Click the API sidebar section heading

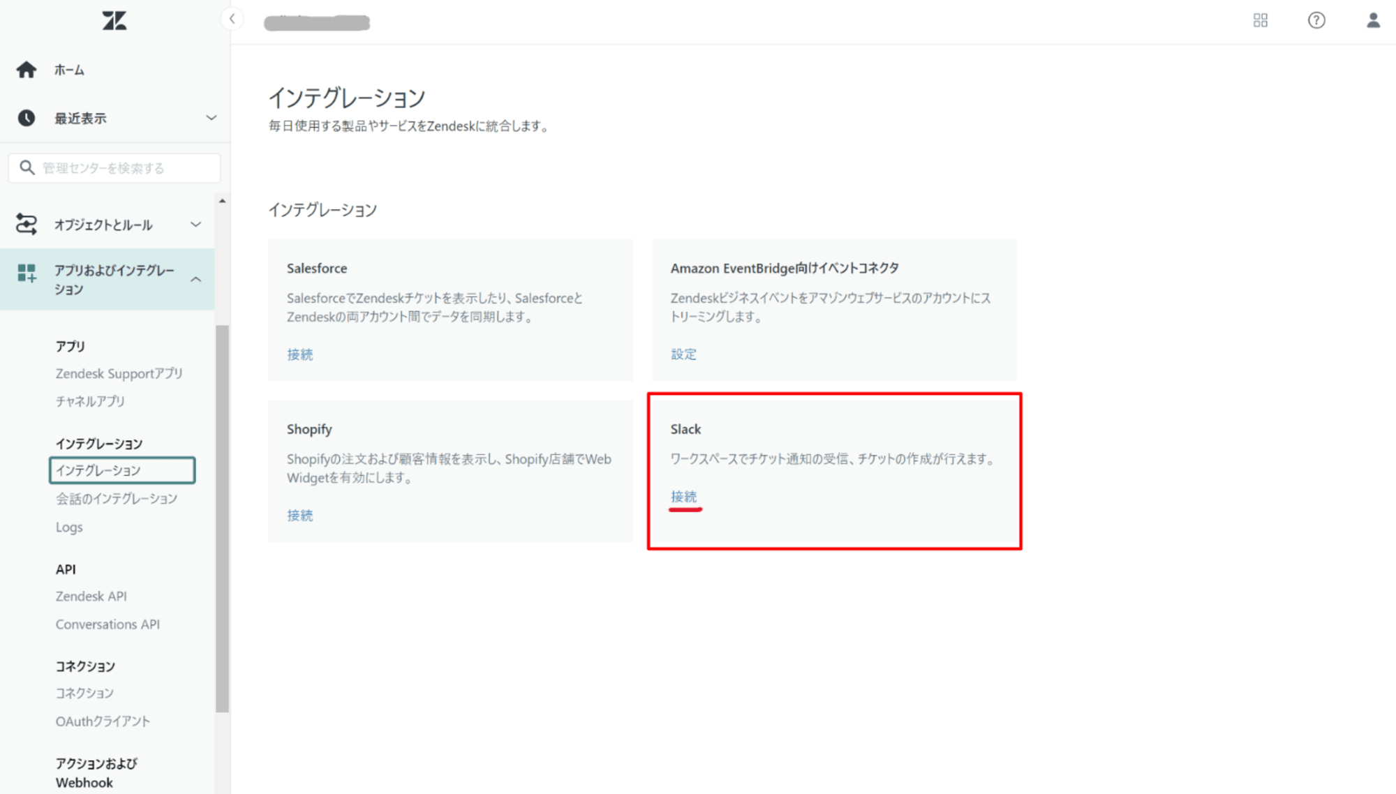tap(66, 569)
